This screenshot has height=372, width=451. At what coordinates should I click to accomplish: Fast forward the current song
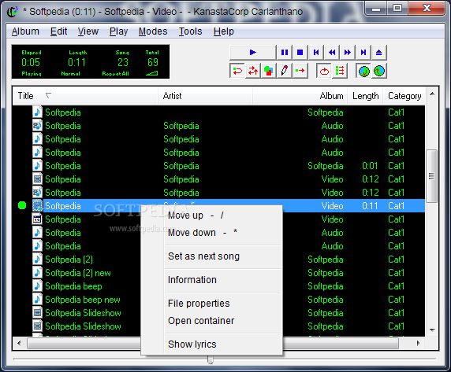[x=348, y=53]
